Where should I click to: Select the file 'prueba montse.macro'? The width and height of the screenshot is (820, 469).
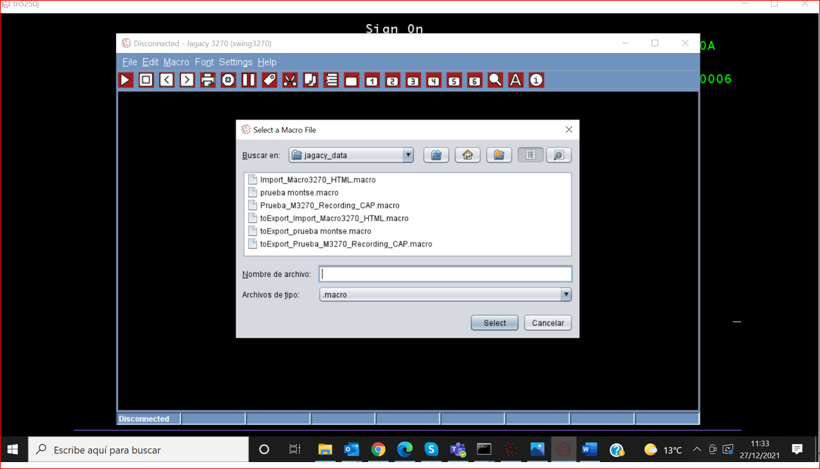[x=299, y=193]
